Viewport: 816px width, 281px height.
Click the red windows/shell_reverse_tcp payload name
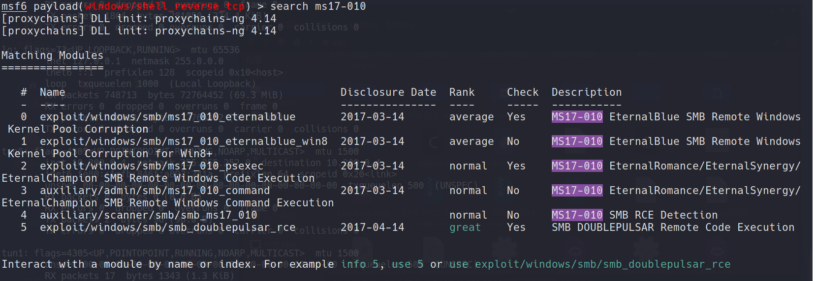tap(164, 6)
